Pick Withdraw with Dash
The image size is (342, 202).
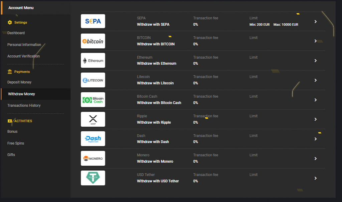click(153, 142)
